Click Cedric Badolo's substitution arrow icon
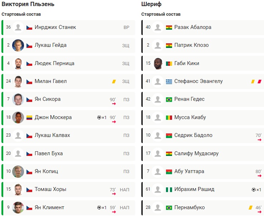Image resolution: width=264 pixels, height=216 pixels. point(259,140)
